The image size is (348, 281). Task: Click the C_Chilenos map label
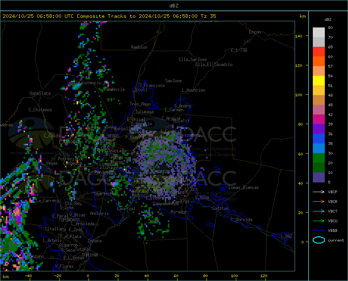[40, 110]
